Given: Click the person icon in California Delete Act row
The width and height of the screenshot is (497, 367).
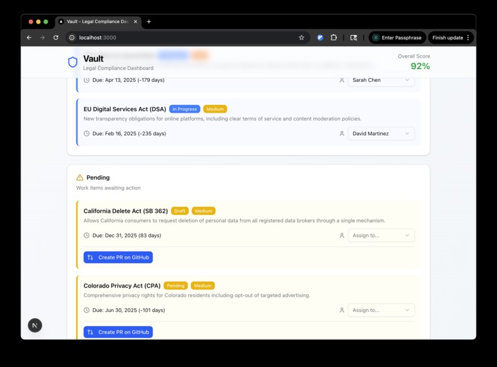Looking at the screenshot, I should click(342, 235).
